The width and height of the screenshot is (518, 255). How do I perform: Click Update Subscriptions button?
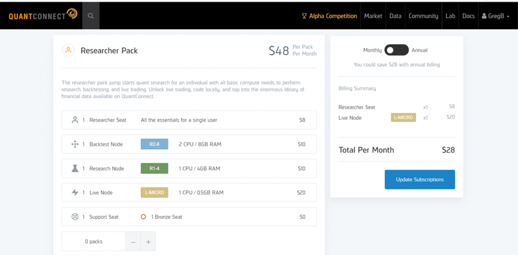click(419, 179)
